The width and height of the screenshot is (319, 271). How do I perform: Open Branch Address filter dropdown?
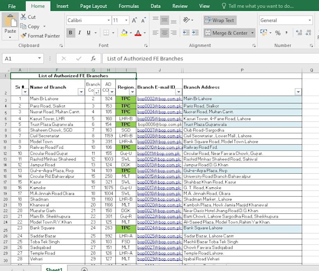[298, 92]
